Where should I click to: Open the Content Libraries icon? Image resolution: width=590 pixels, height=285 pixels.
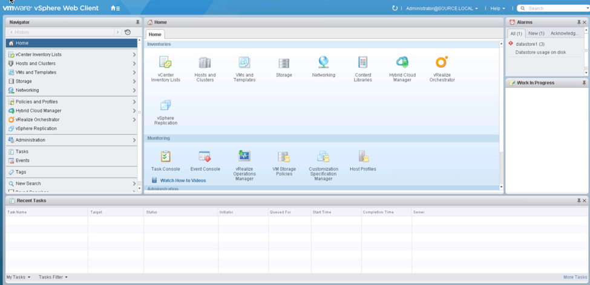(362, 62)
